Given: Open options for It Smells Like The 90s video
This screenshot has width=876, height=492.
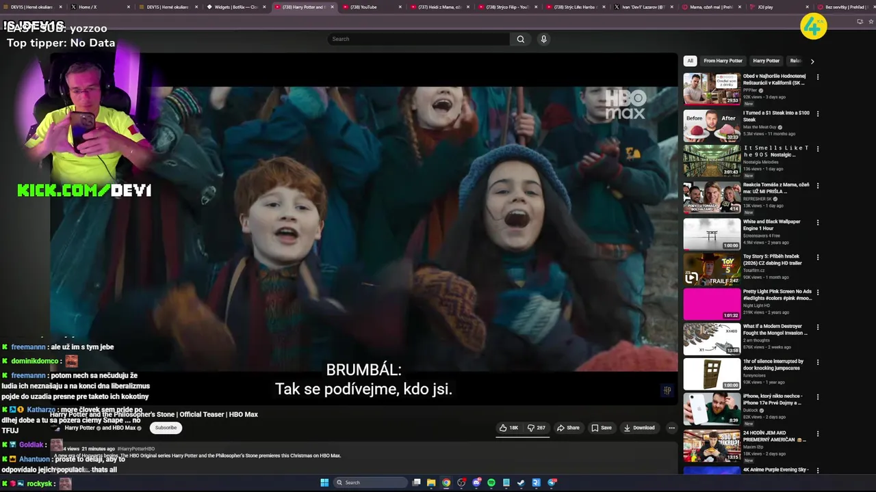Looking at the screenshot, I should click(x=817, y=149).
